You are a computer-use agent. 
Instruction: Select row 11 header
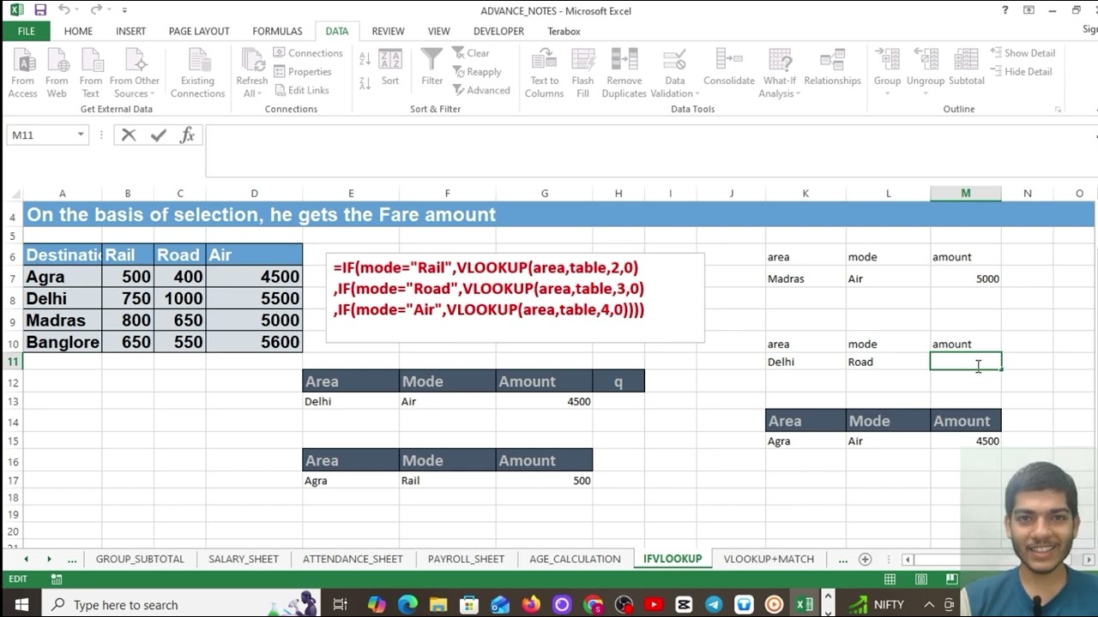[12, 362]
